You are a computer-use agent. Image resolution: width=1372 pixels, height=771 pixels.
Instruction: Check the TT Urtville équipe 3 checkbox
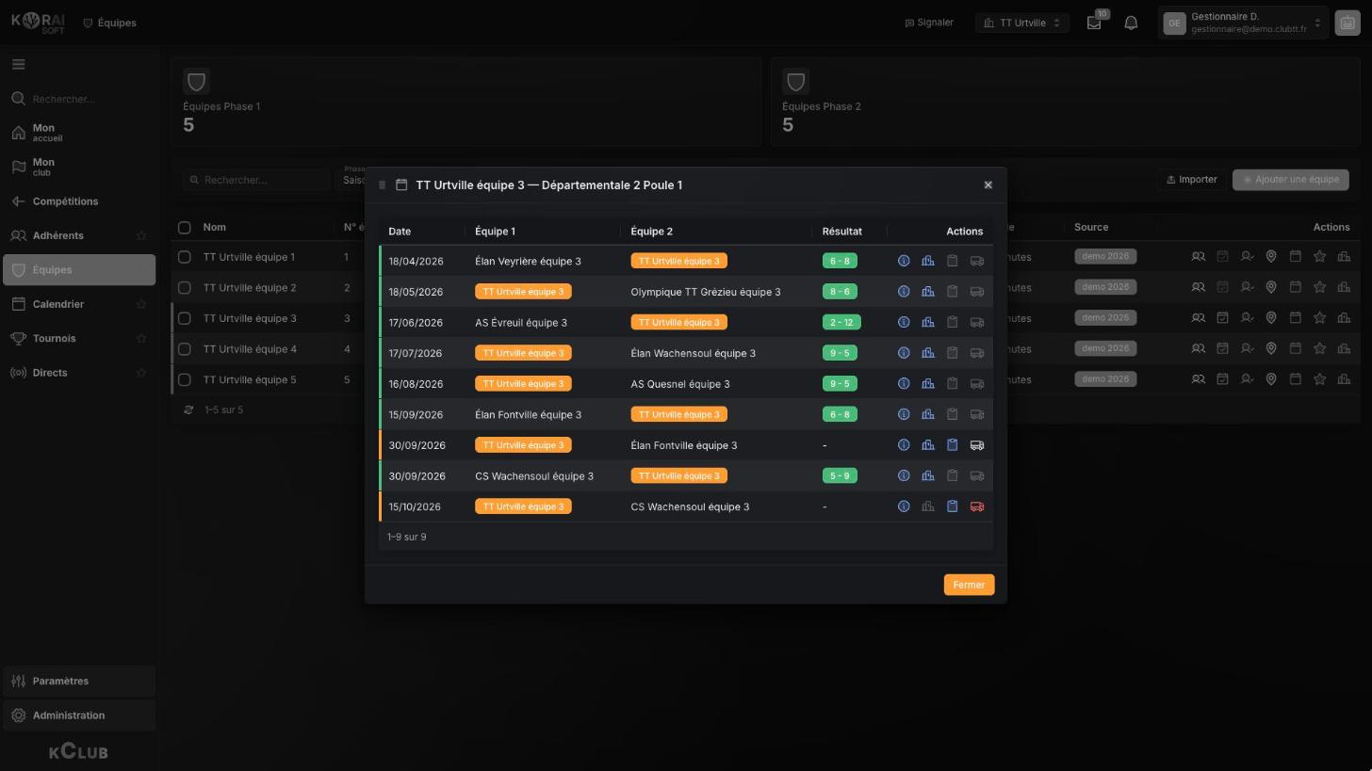pyautogui.click(x=185, y=318)
